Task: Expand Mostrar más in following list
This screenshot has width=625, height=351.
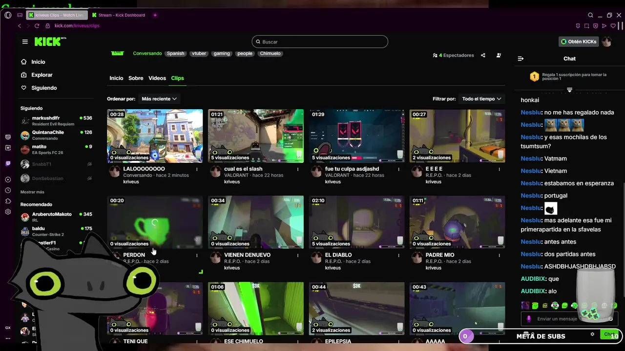Action: point(32,192)
